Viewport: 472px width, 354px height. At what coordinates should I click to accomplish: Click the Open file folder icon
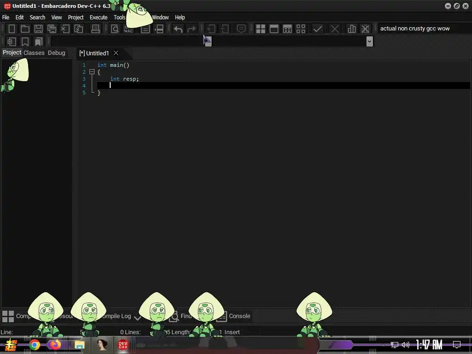[x=25, y=29]
